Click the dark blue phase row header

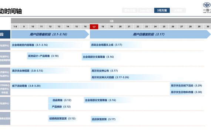point(5,34)
